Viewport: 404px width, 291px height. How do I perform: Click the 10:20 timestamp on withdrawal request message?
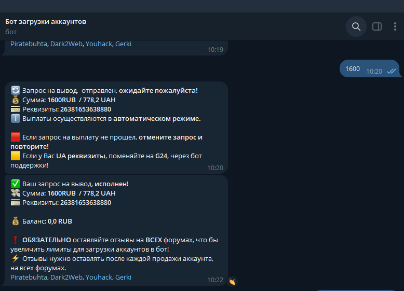[215, 168]
